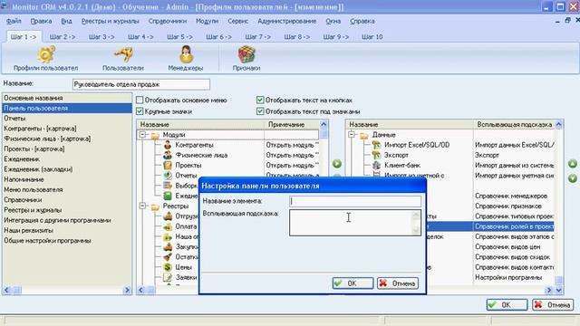Screen dimensions: 580x326
Task: Select the Проекты module icon
Action: click(168, 165)
